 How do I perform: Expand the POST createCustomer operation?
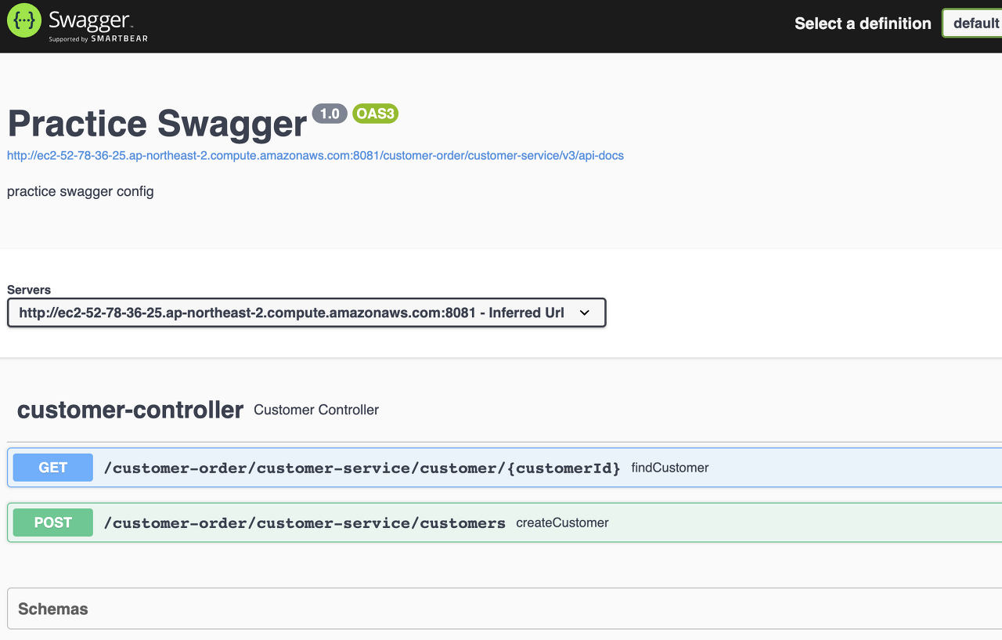504,522
